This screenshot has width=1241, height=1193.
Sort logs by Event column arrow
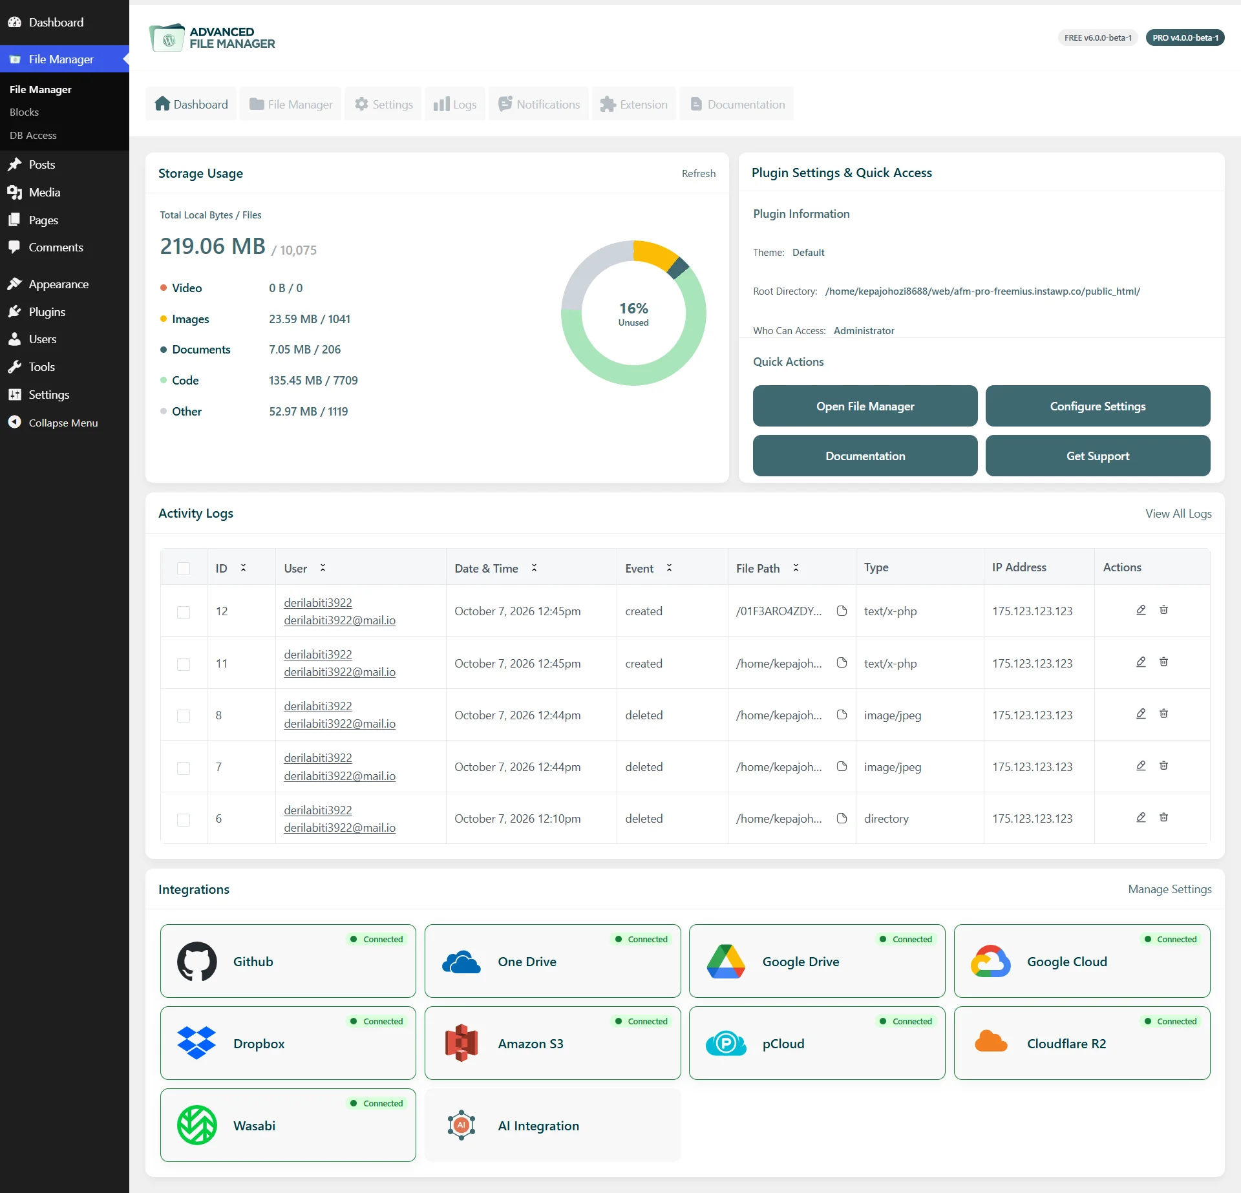point(669,567)
